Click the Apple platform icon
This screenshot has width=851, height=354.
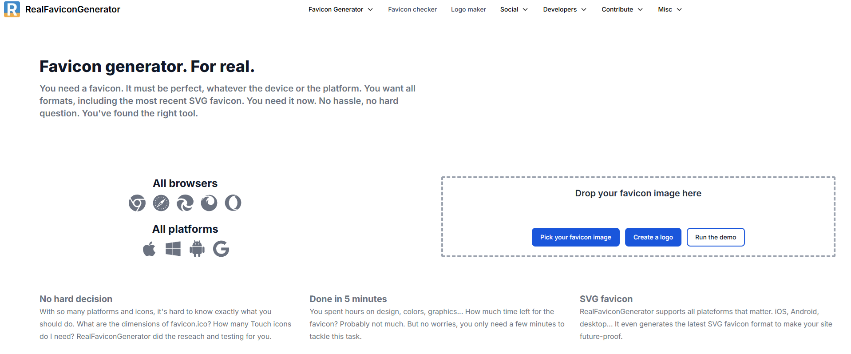pos(149,249)
